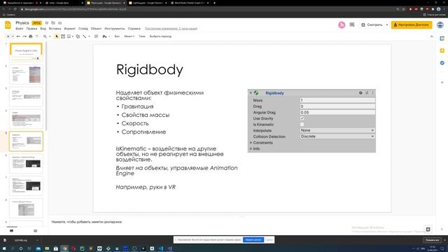Open the Инструменты menu
This screenshot has height=252, width=448.
115,29
